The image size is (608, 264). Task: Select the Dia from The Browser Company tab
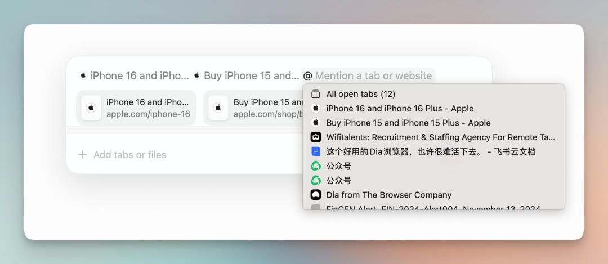[x=433, y=195]
